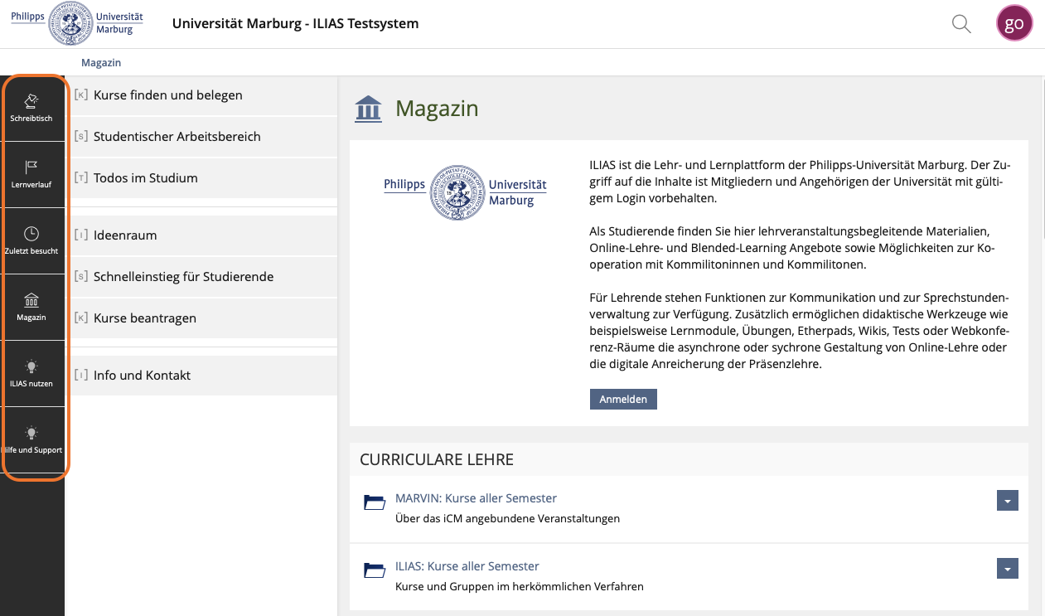The height and width of the screenshot is (616, 1045).
Task: Click the search magnifier icon
Action: (x=961, y=24)
